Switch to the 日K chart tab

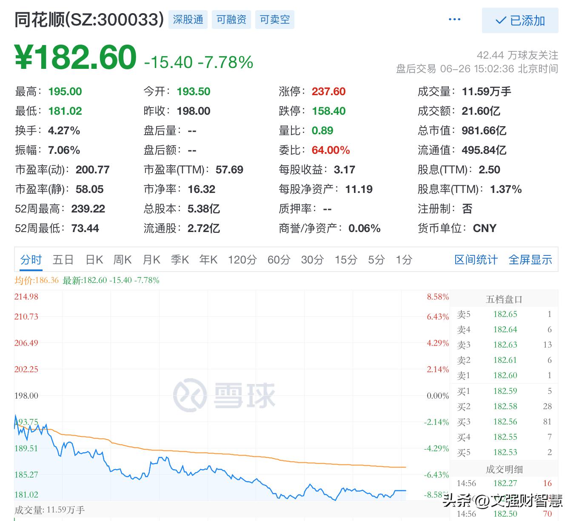(94, 260)
